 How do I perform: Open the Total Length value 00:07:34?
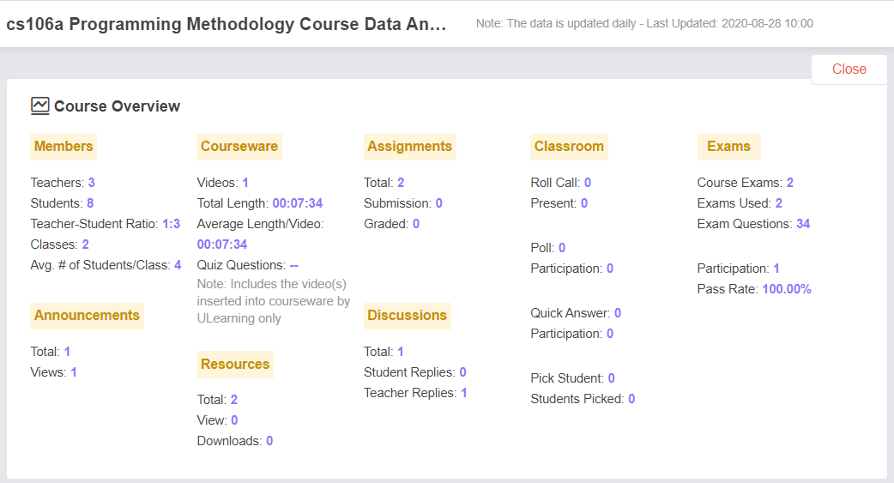[x=298, y=203]
